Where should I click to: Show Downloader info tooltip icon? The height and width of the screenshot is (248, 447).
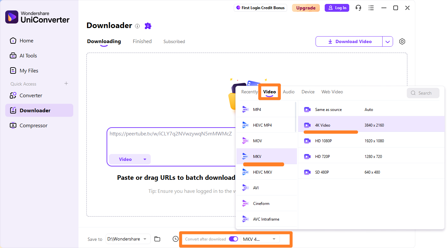coord(137,26)
